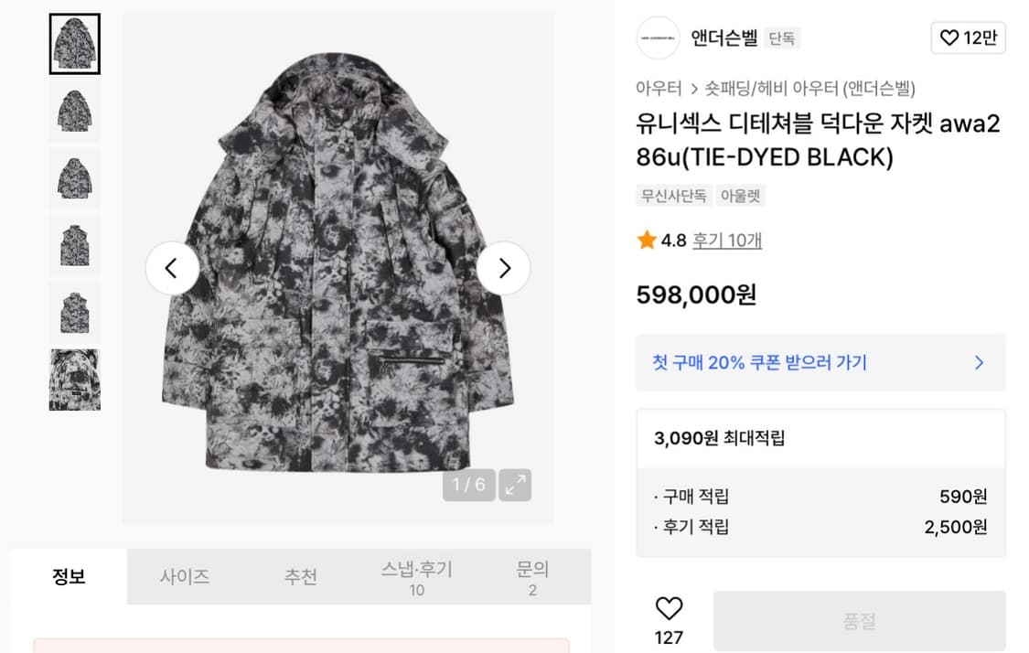This screenshot has width=1029, height=653.
Task: Click the grayed-out 품절 button
Action: 858,620
